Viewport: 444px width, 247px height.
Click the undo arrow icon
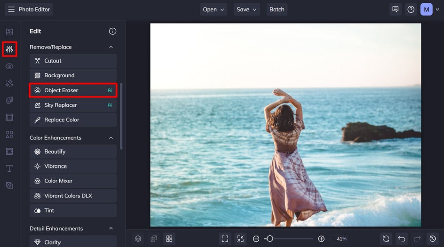click(x=402, y=239)
